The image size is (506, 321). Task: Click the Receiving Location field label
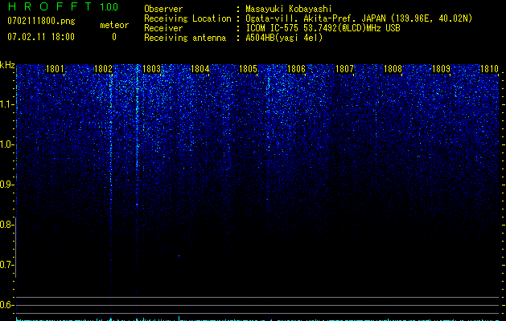tap(187, 18)
